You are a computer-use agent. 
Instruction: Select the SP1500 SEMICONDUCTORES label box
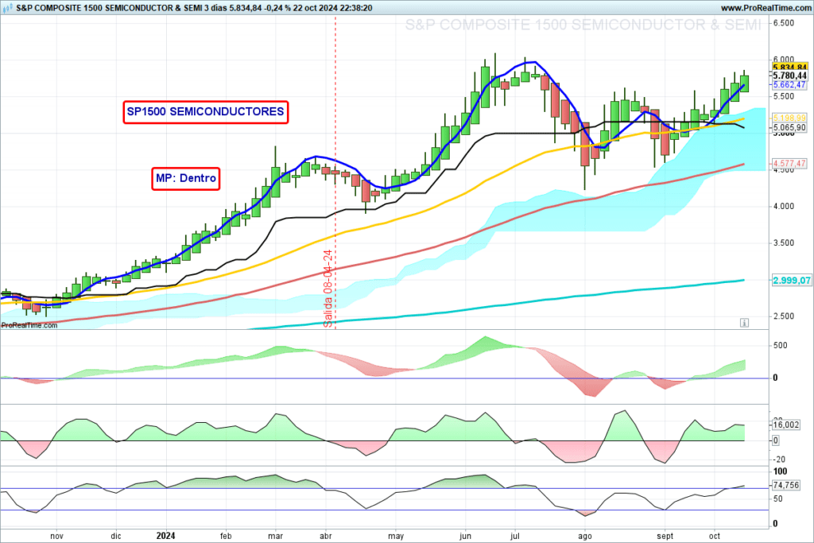(205, 112)
